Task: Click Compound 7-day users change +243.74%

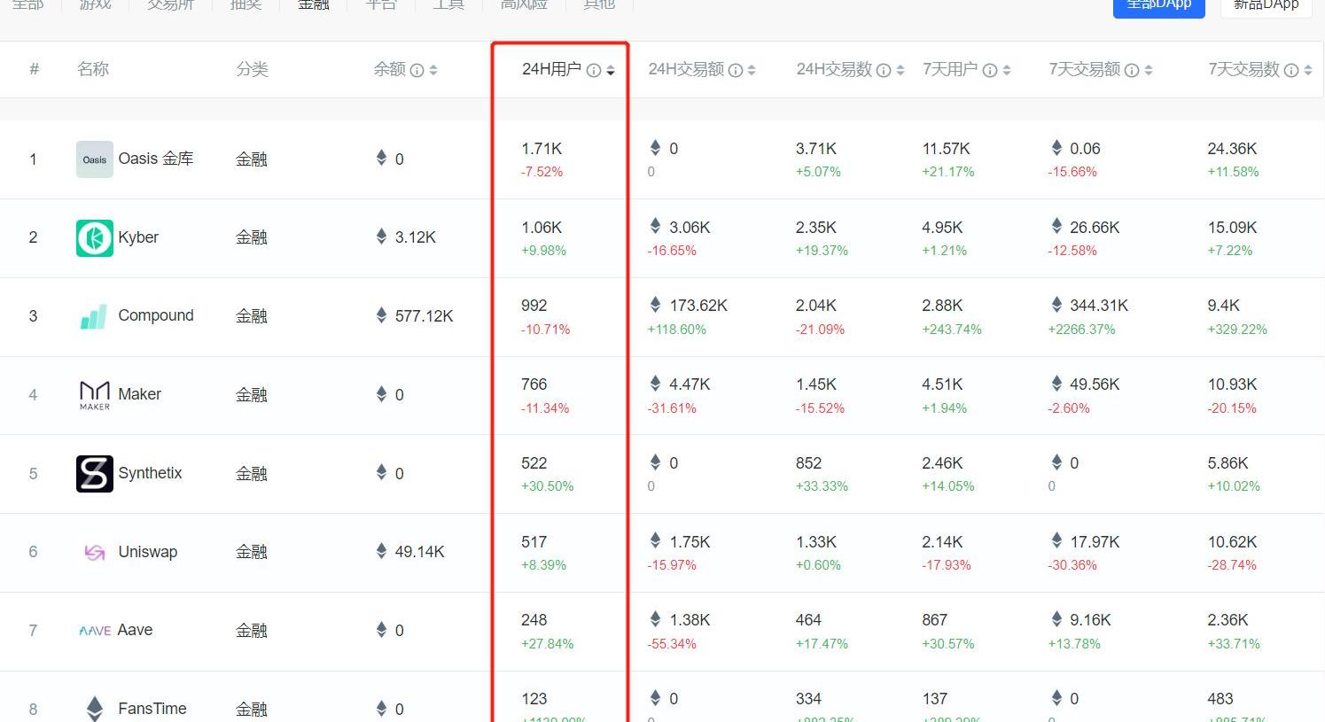Action: tap(952, 330)
